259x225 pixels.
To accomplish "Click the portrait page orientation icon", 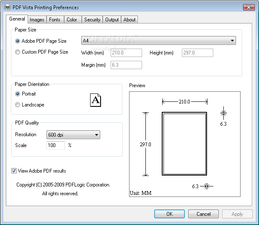I will tap(96, 100).
